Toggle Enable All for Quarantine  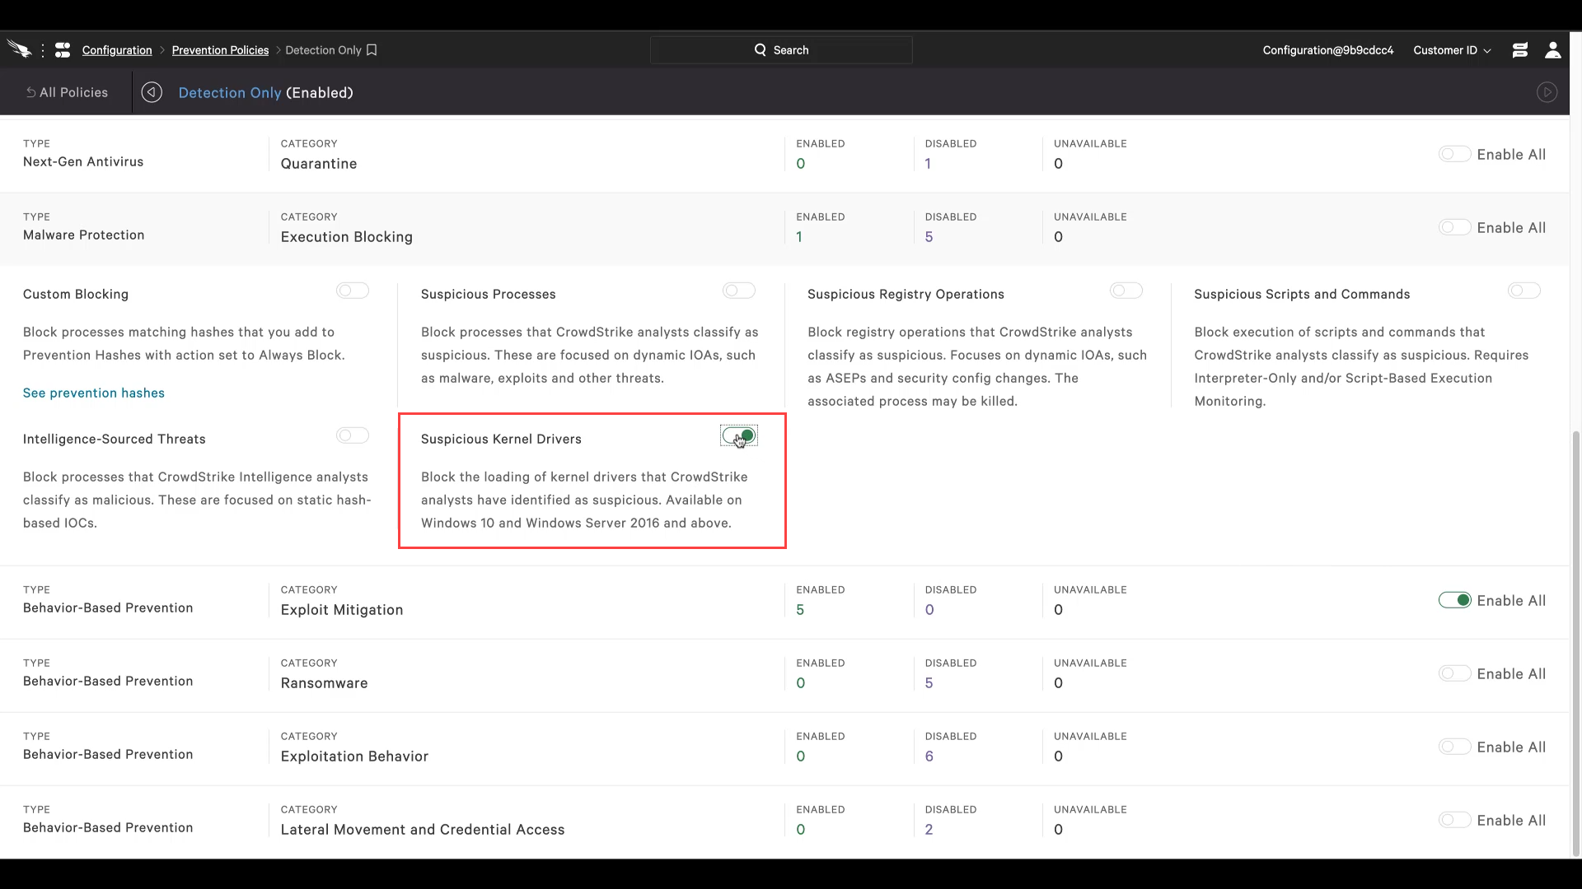point(1454,154)
